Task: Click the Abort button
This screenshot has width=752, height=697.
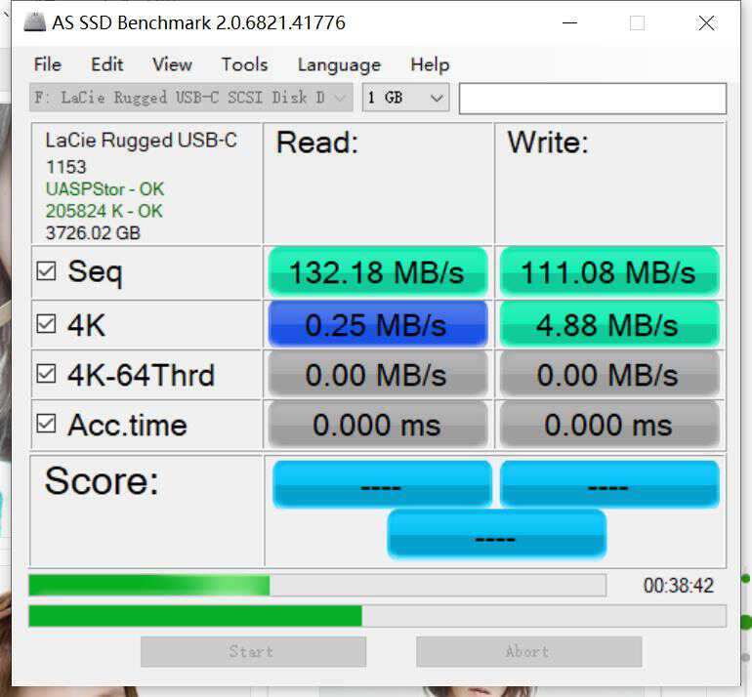Action: click(x=529, y=651)
